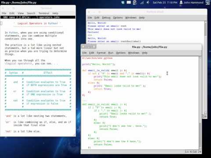Open Help menu in the Python Shell window
Viewport: 211px width, 158px height.
pos(142,18)
